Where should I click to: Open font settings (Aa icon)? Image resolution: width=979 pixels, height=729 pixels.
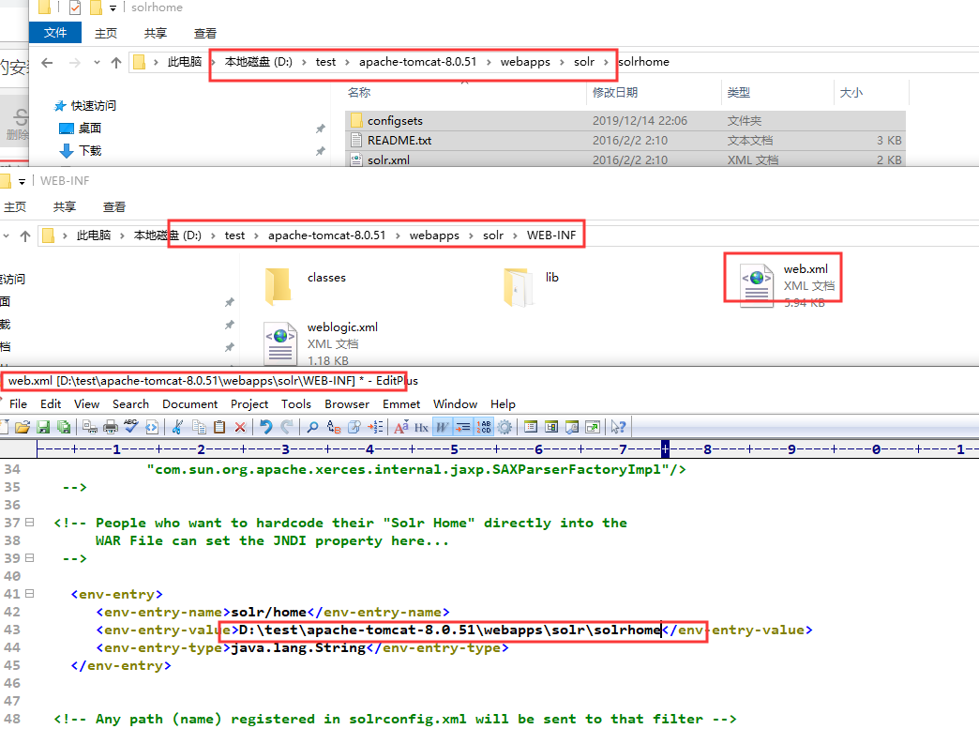400,427
